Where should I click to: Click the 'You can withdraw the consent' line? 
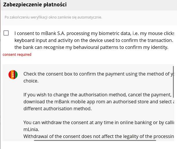(99, 122)
